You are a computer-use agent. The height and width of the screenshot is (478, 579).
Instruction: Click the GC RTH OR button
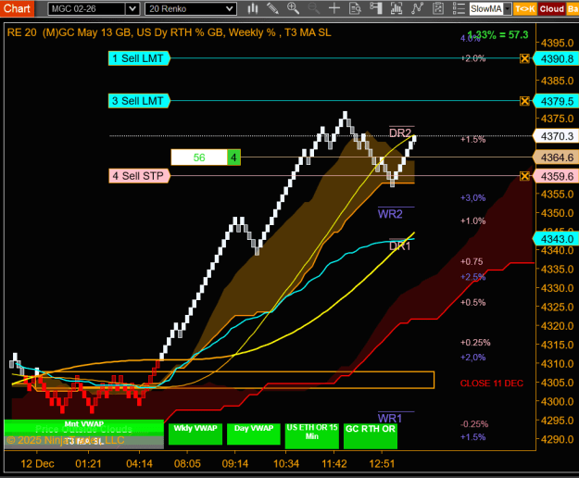pyautogui.click(x=371, y=435)
